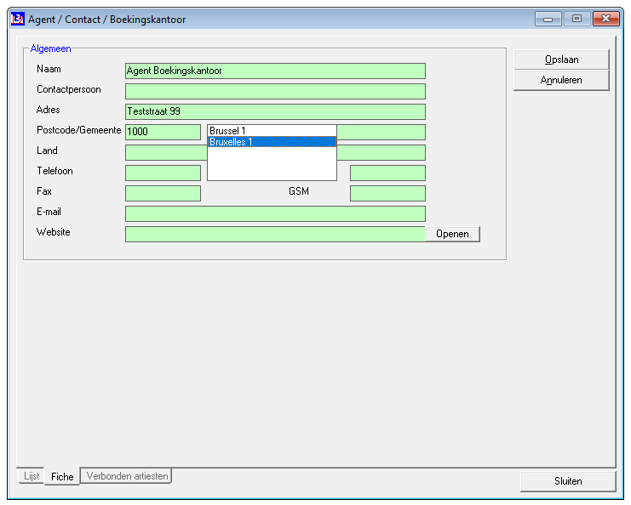The width and height of the screenshot is (631, 505).
Task: Focus the Fax number field
Action: [163, 193]
